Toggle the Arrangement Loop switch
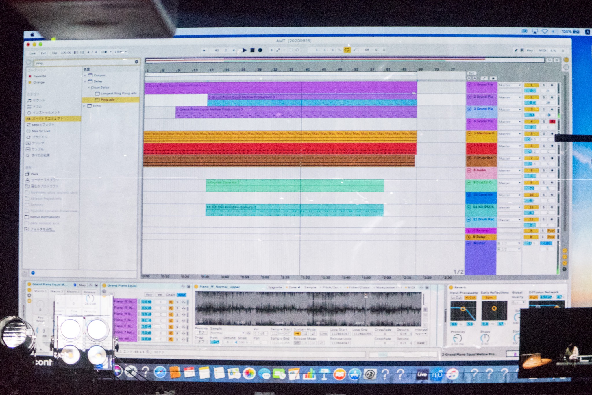Viewport: 592px width, 395px height. (x=347, y=50)
